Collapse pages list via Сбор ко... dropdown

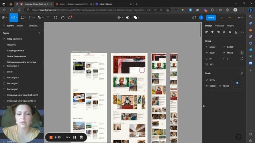[x=35, y=25]
